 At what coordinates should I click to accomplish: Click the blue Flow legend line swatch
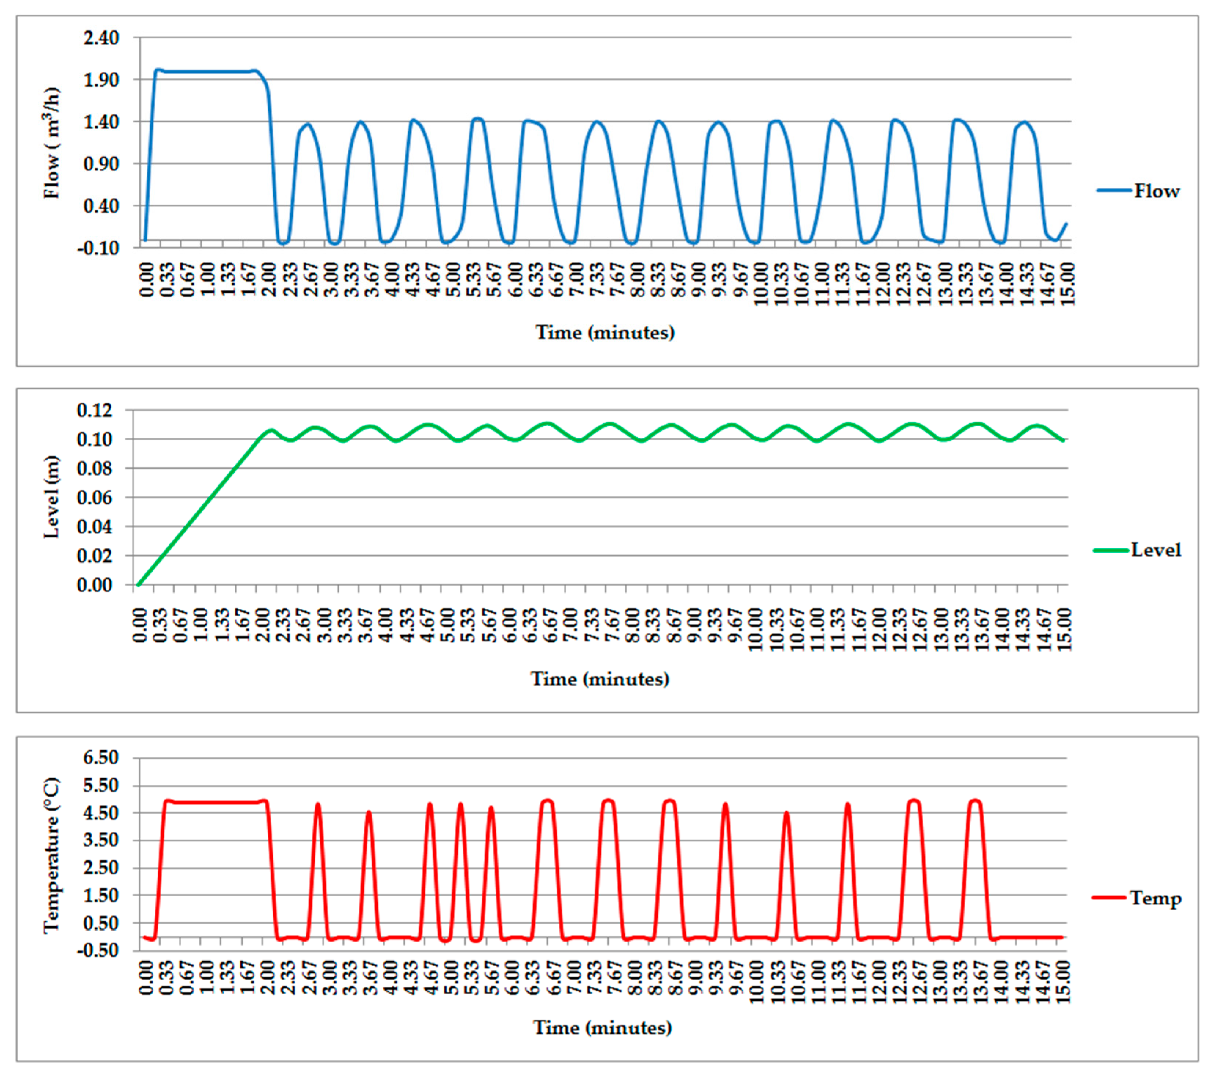[1114, 191]
